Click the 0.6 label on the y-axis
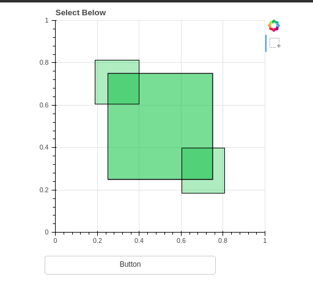The width and height of the screenshot is (313, 293). click(44, 105)
